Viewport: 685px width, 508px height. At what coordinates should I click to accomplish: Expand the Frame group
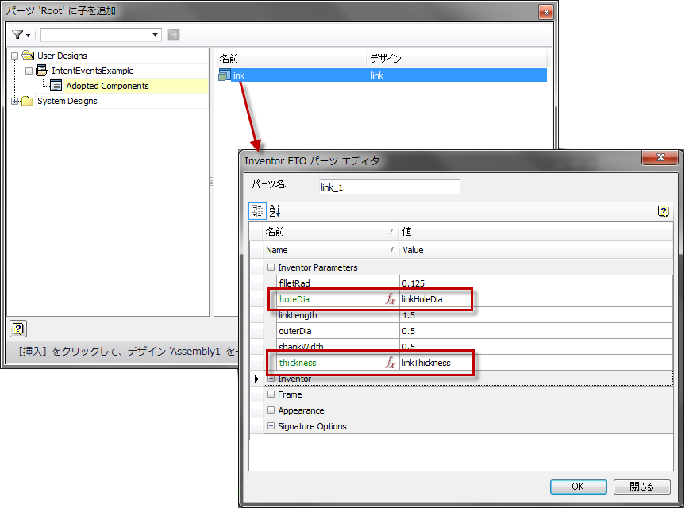(271, 394)
